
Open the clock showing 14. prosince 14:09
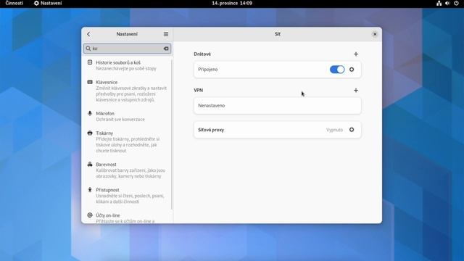(232, 3)
